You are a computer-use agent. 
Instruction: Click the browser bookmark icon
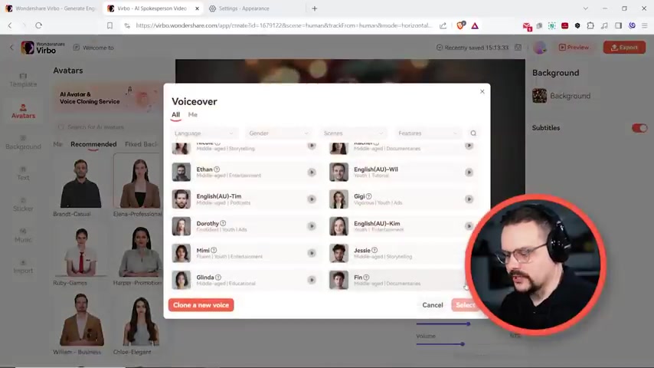pos(110,25)
